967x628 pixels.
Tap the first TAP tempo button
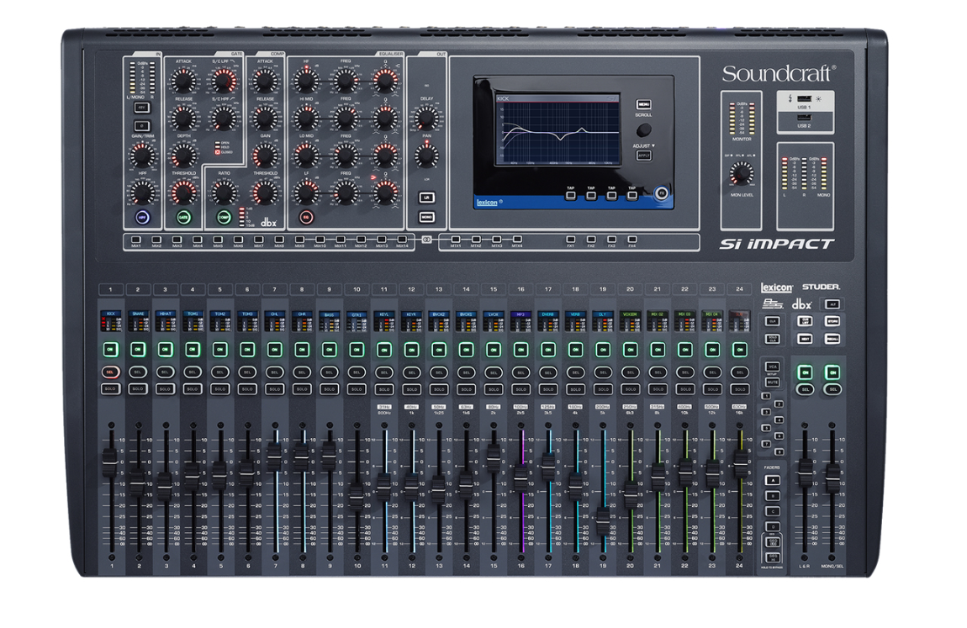570,195
